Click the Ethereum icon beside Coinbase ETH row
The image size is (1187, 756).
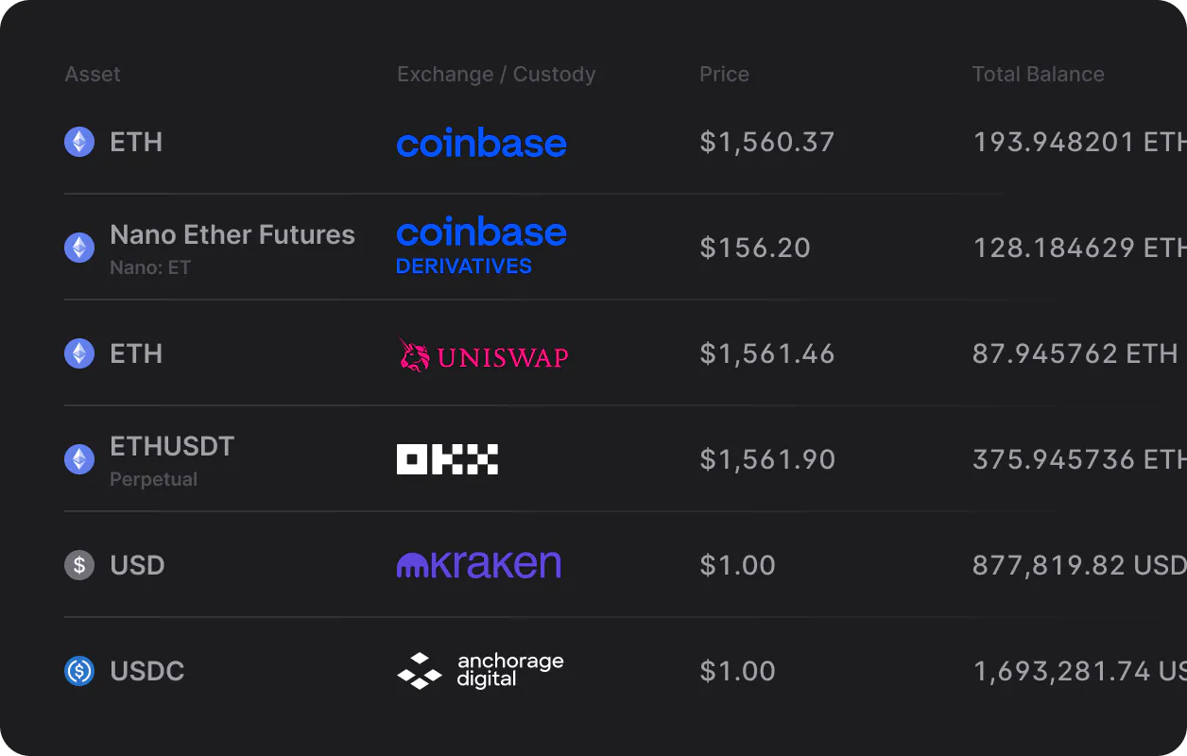79,142
